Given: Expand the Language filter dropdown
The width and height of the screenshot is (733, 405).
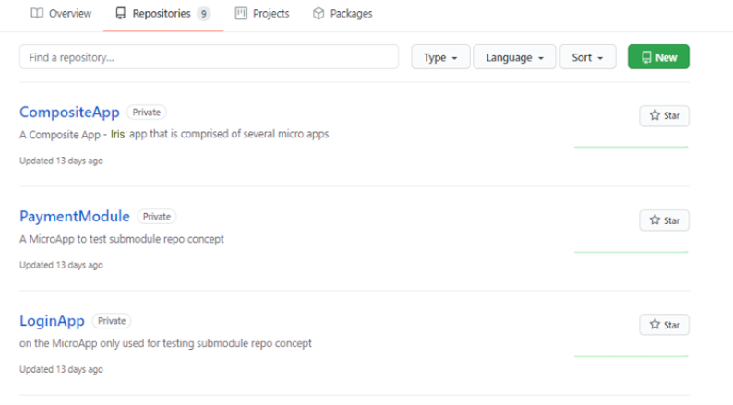Looking at the screenshot, I should coord(514,57).
